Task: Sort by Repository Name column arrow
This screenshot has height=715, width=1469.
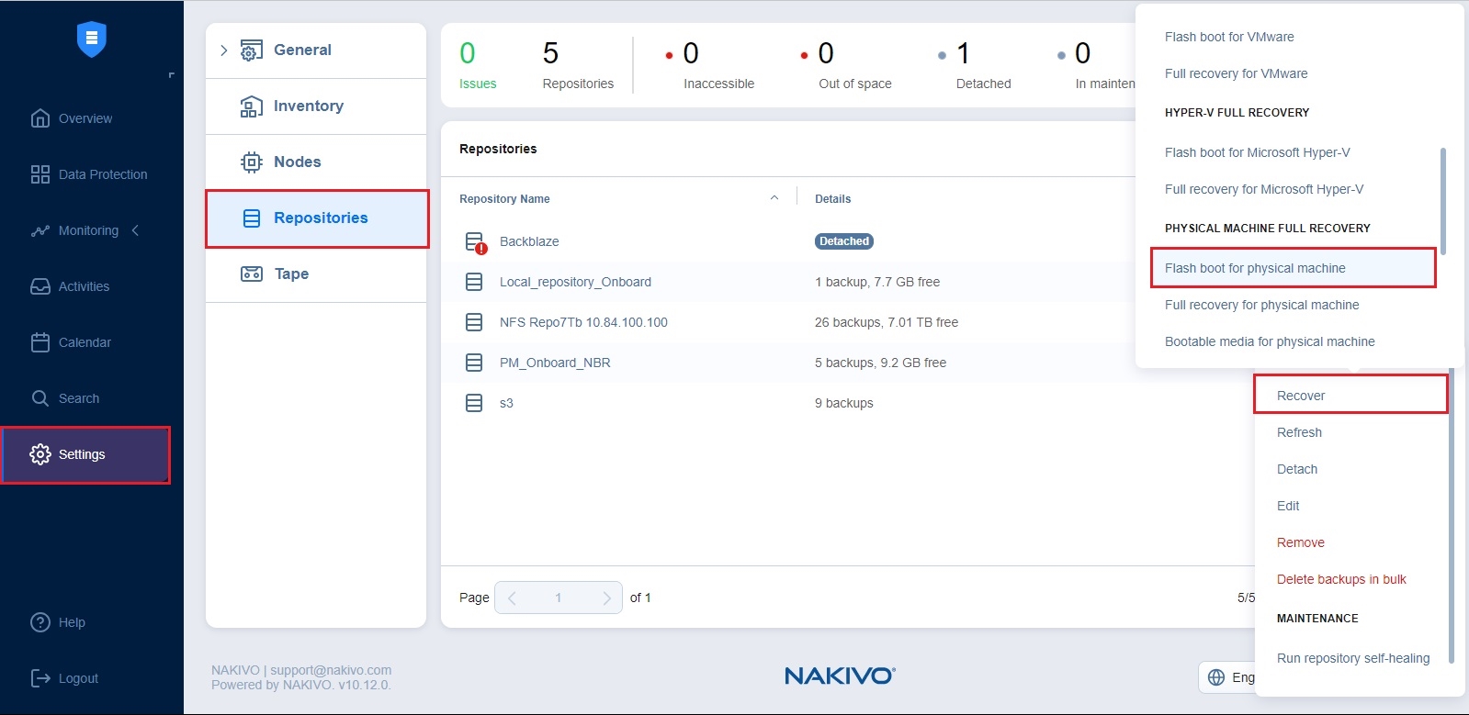Action: (774, 198)
